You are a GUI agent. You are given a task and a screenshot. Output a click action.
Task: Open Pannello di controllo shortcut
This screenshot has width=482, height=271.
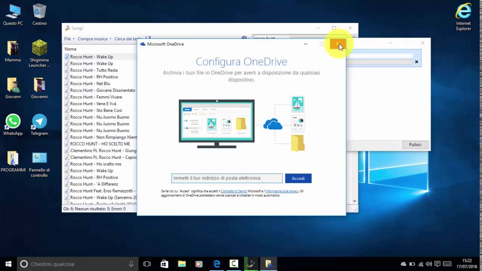pyautogui.click(x=40, y=164)
